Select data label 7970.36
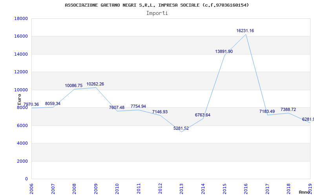 click(x=31, y=104)
